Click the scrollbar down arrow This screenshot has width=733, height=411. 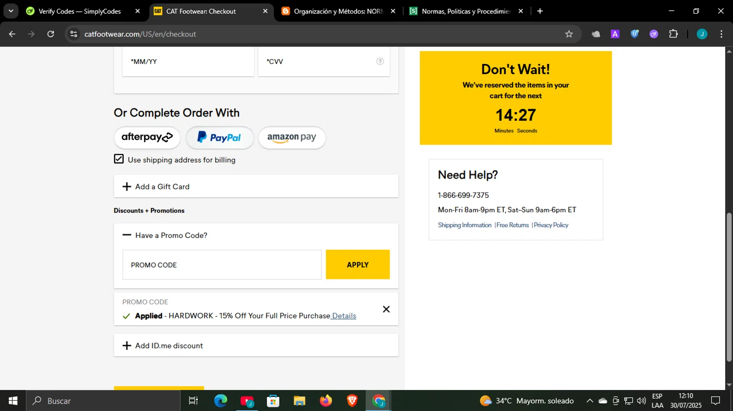point(729,385)
